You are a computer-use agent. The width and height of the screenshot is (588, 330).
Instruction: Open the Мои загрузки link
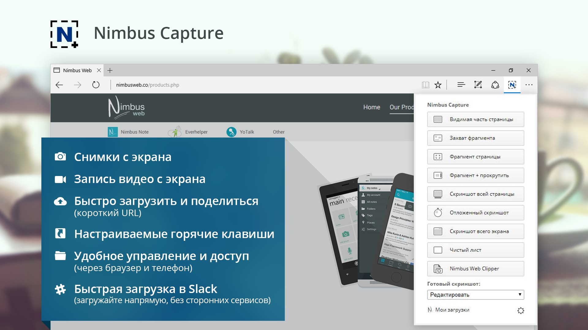pyautogui.click(x=452, y=310)
